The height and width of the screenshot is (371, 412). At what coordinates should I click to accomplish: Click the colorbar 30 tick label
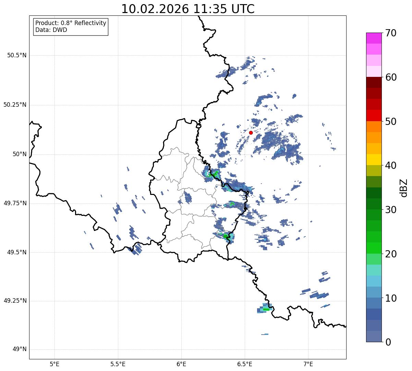coord(391,210)
